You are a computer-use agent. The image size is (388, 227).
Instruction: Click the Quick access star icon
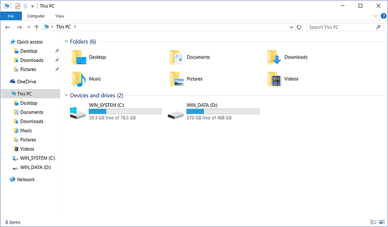[13, 42]
